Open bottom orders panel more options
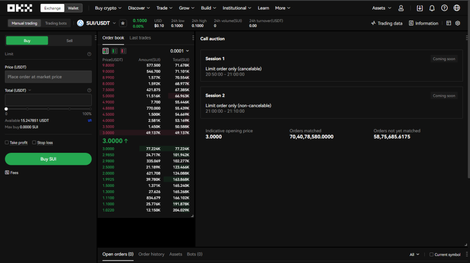The height and width of the screenshot is (263, 470). point(466,254)
